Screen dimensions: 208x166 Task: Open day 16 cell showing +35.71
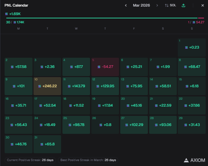pos(19,106)
